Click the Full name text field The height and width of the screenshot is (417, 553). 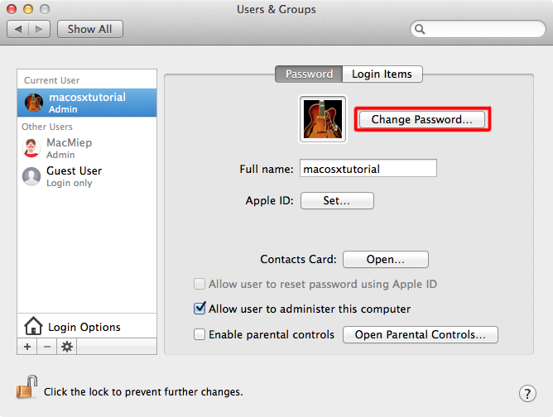coord(368,169)
